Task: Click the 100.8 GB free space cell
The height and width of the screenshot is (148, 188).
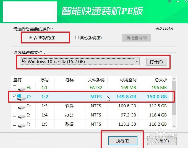Action: coord(127,106)
